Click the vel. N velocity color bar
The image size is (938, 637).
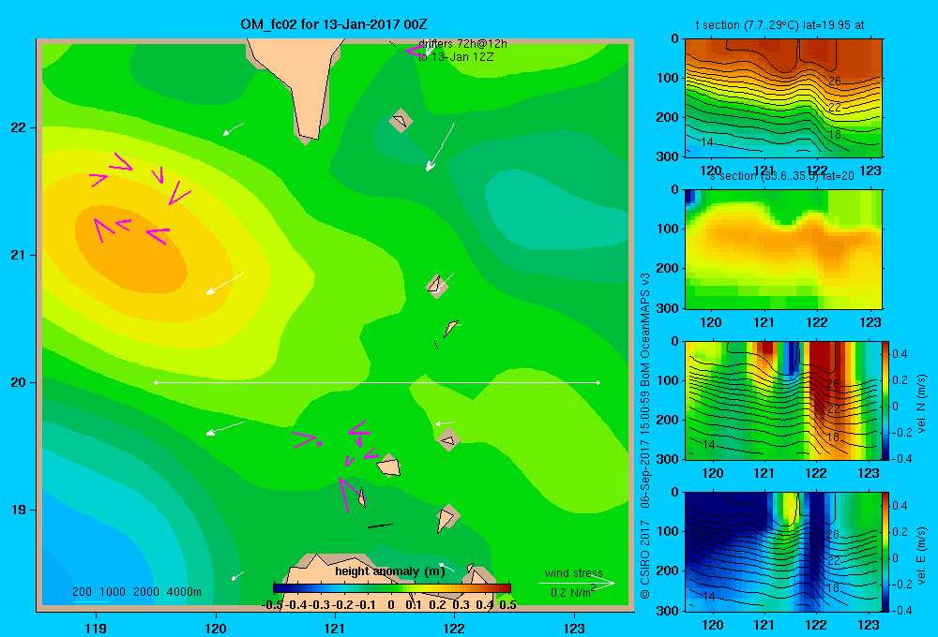click(885, 400)
